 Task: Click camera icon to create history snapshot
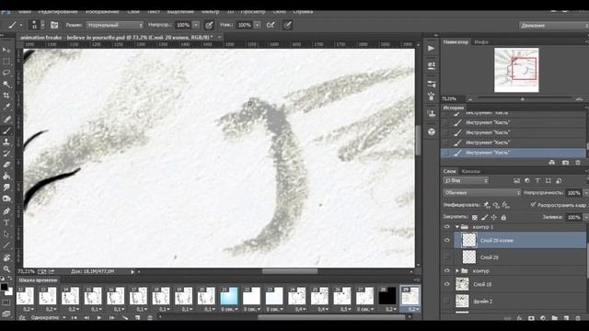565,163
